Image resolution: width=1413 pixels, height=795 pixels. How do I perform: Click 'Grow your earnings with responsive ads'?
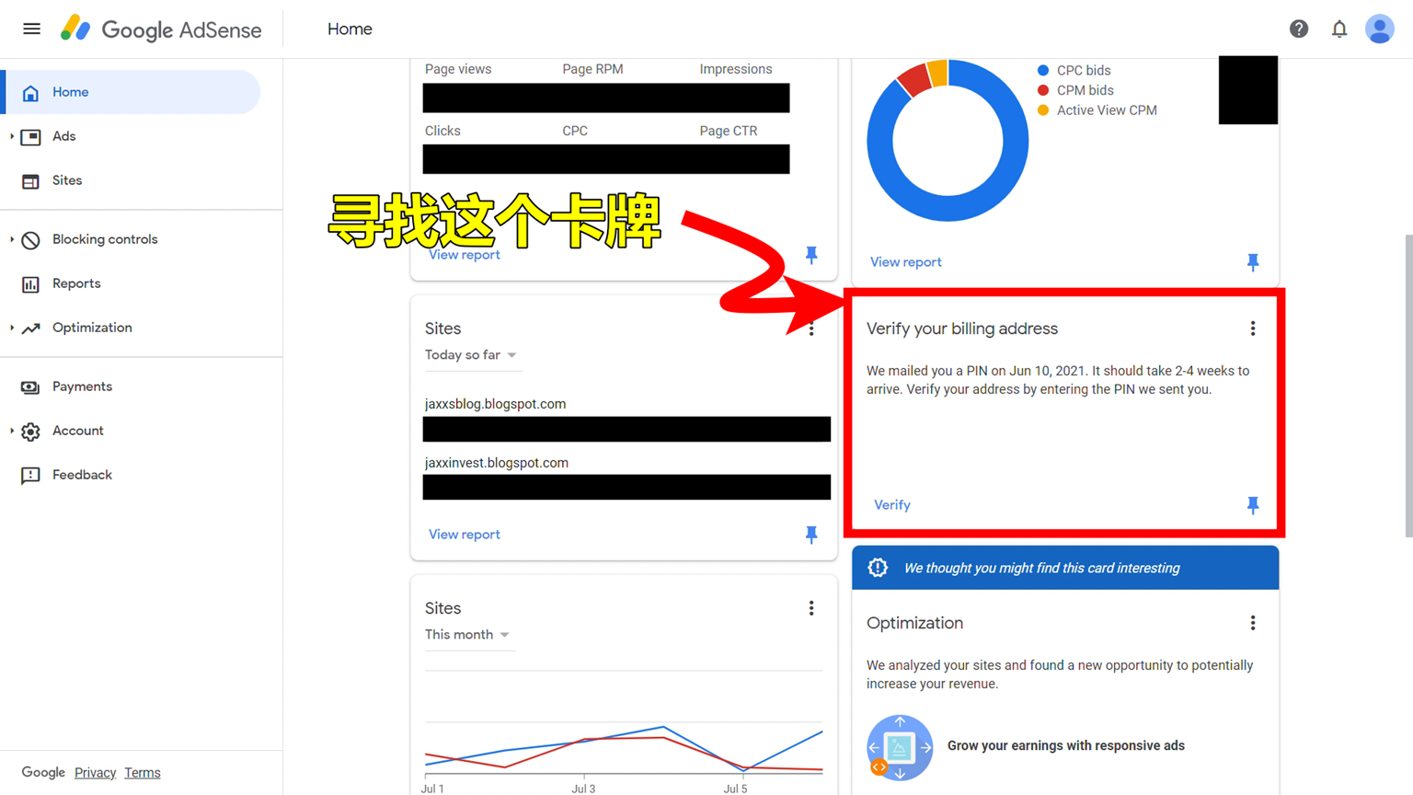pos(1066,746)
